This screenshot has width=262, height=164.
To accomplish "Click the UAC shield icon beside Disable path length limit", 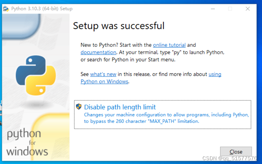I will [x=79, y=107].
